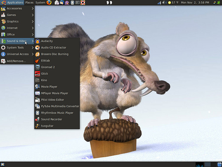Image resolution: width=222 pixels, height=167 pixels.
Task: Click the Graphics submenu arrow
Action: (x=32, y=21)
